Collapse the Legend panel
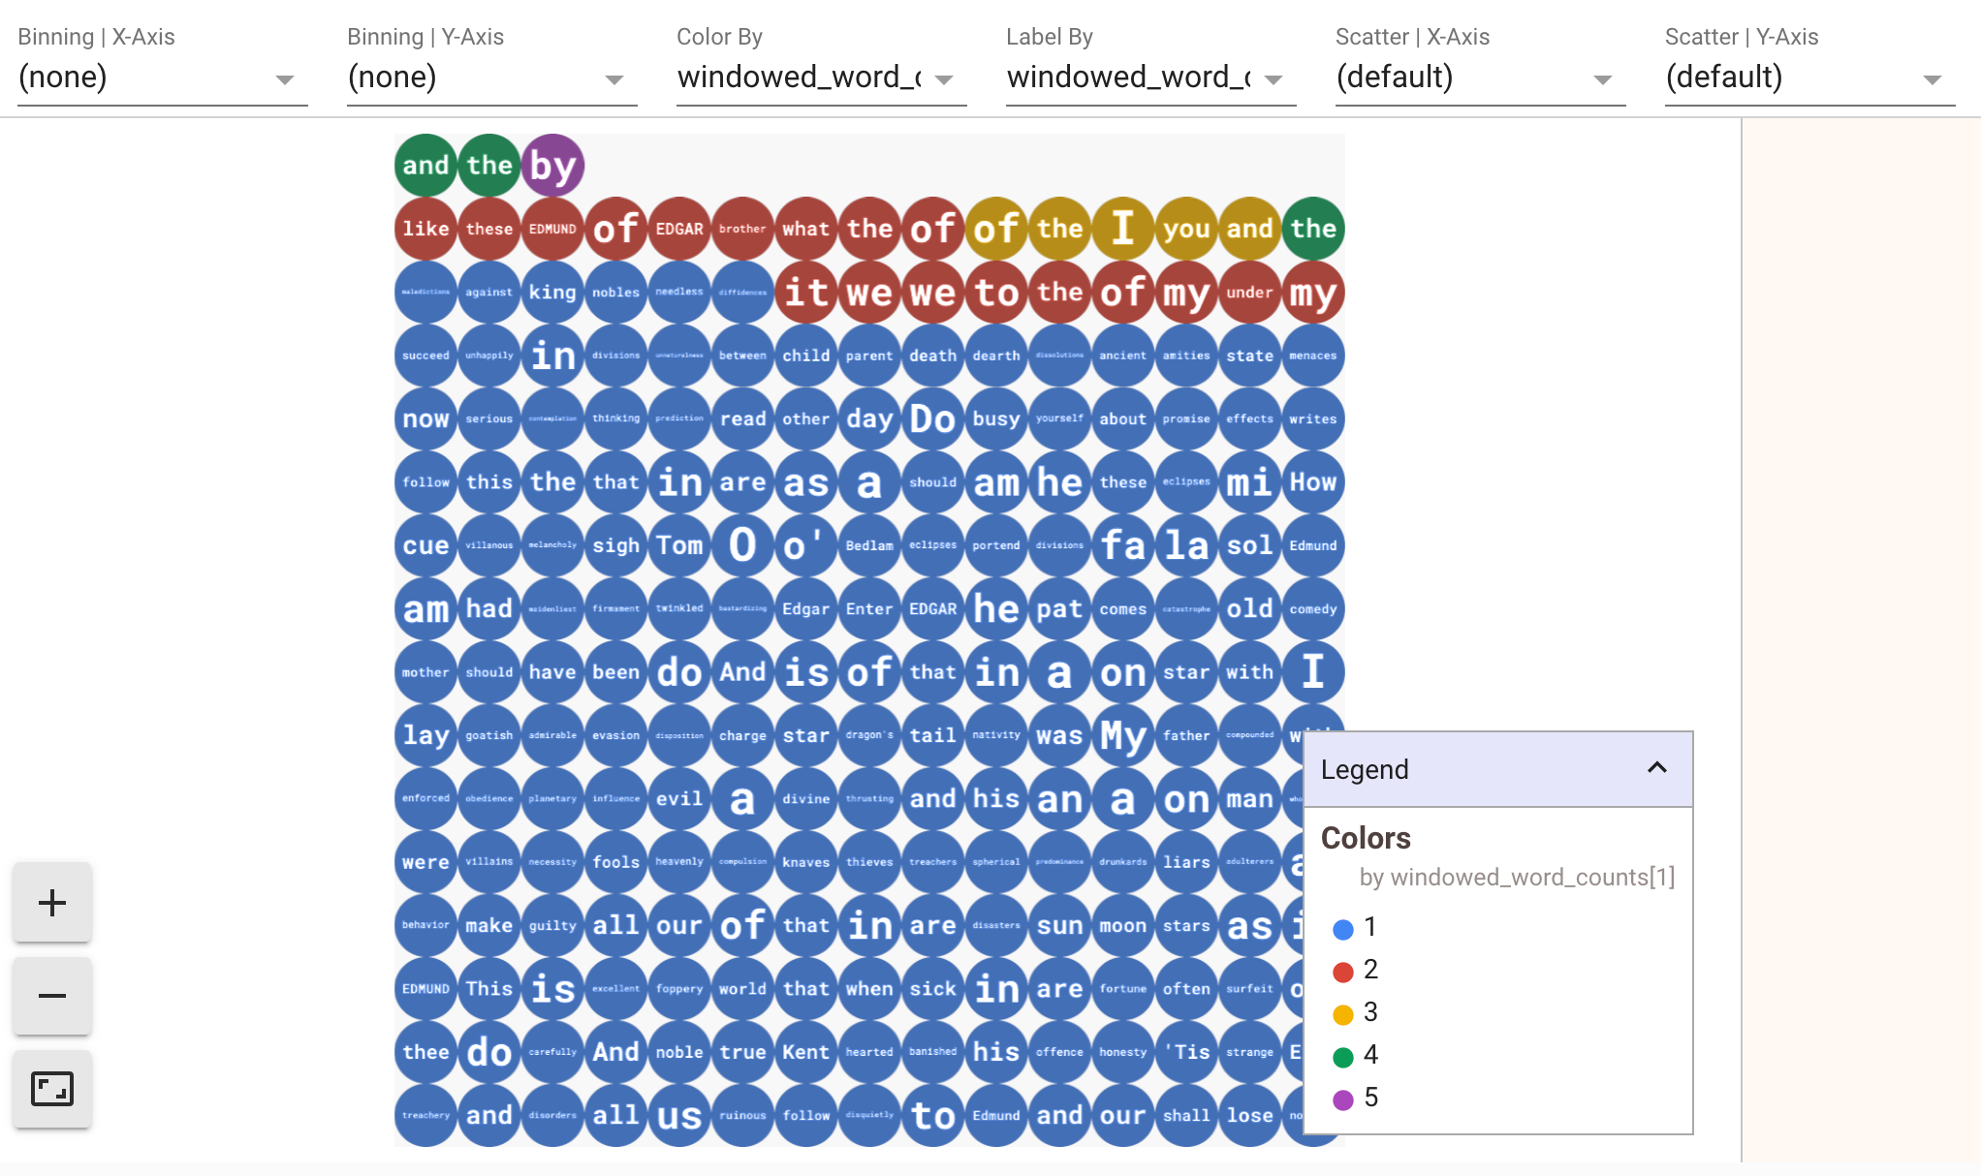This screenshot has width=1981, height=1176. tap(1656, 767)
